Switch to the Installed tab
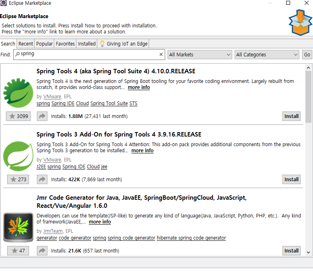Viewport: 313px width, 271px height. 87,43
